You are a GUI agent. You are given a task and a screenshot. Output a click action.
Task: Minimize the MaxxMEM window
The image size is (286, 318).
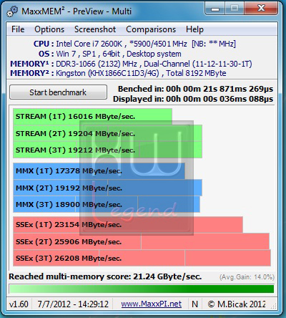tap(215, 9)
